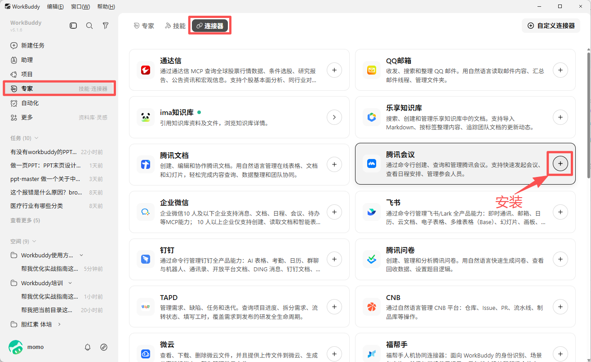
Task: Open the search icon in sidebar
Action: pos(89,26)
